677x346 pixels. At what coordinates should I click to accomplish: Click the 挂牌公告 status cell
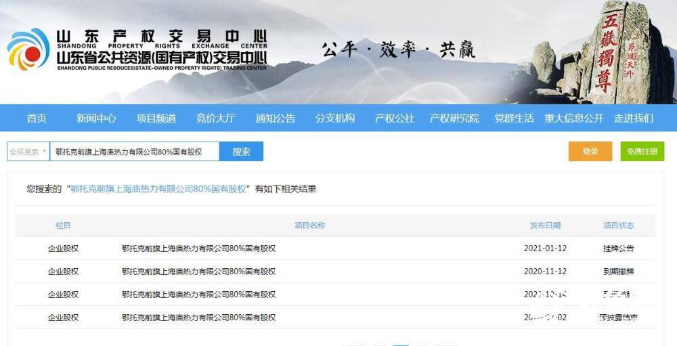pos(619,248)
